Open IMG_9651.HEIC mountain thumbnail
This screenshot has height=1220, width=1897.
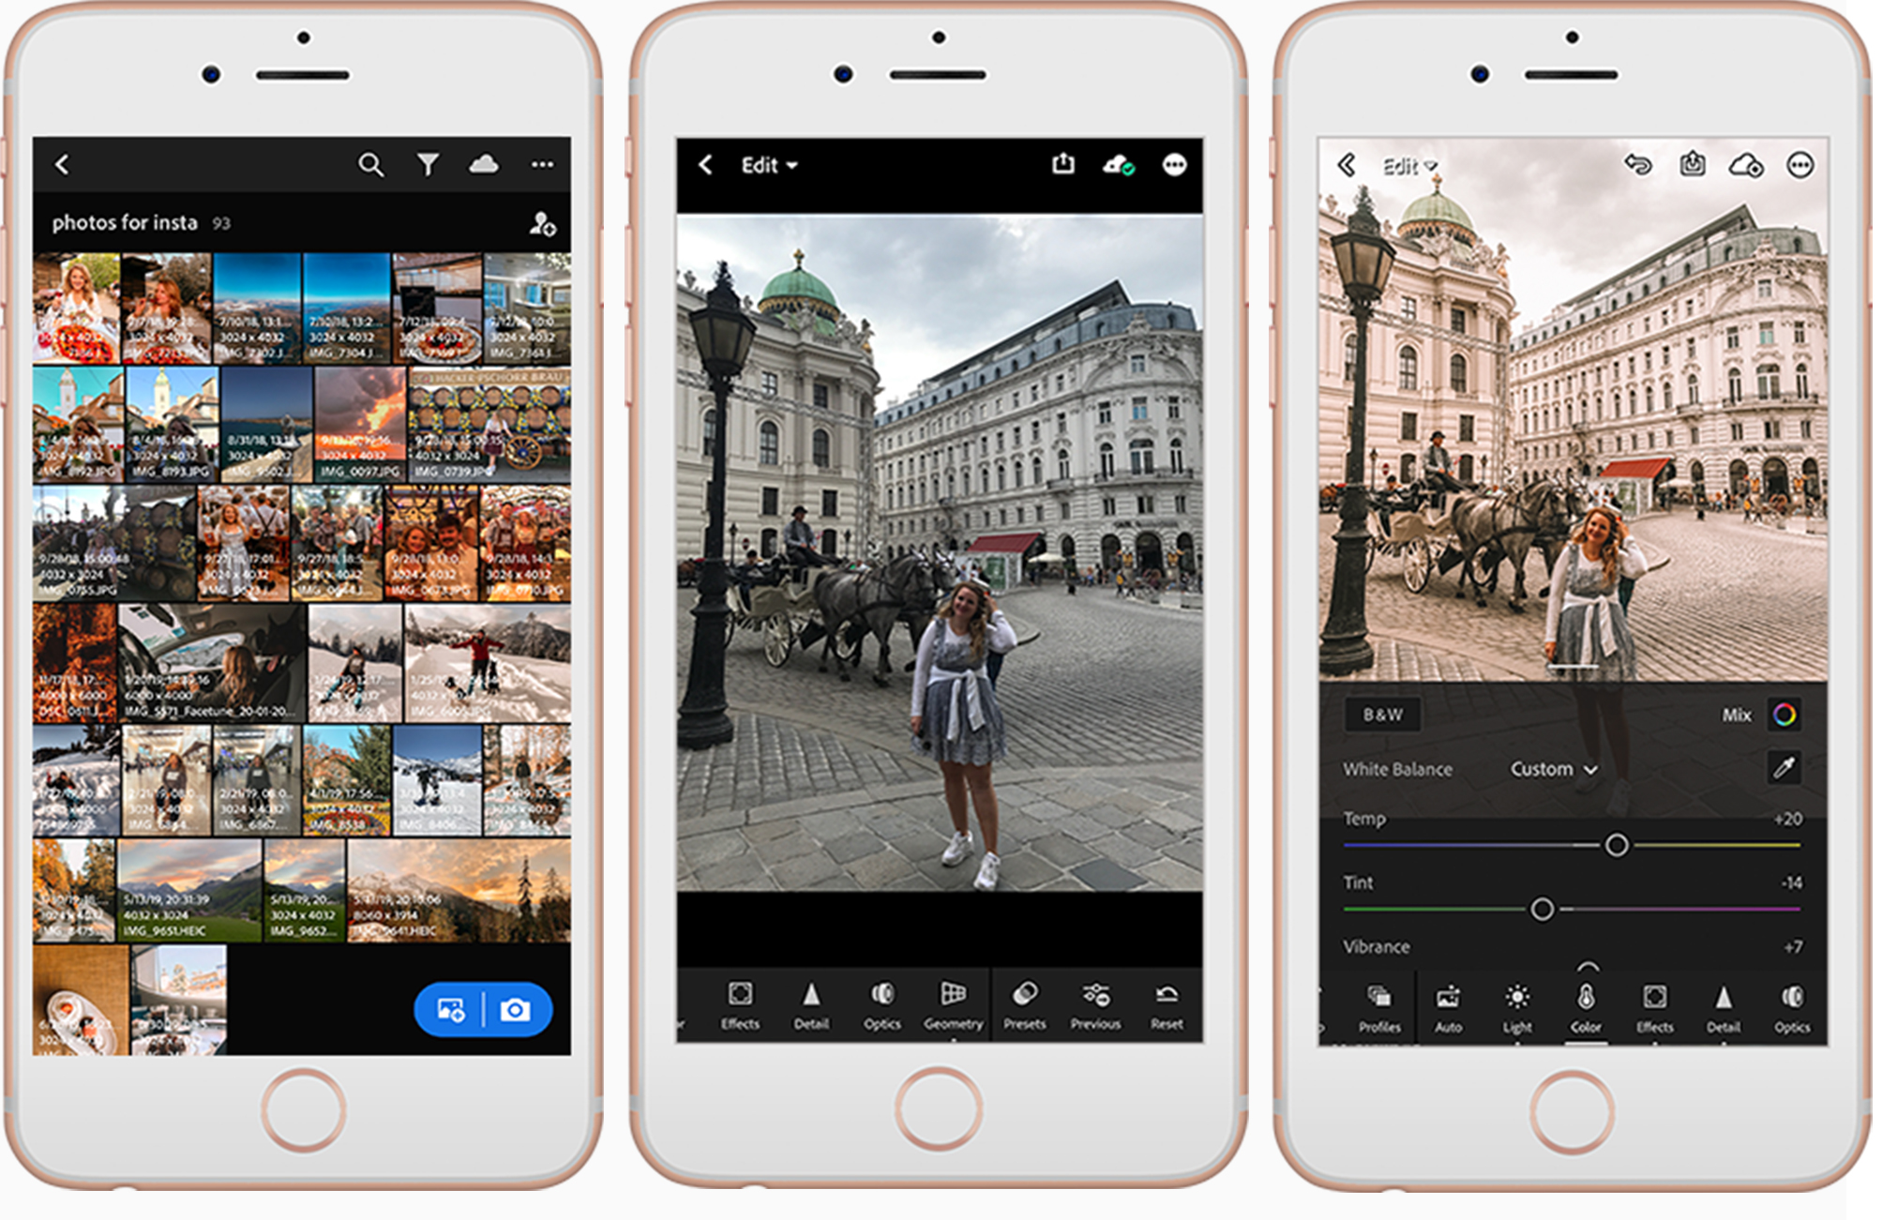[189, 891]
